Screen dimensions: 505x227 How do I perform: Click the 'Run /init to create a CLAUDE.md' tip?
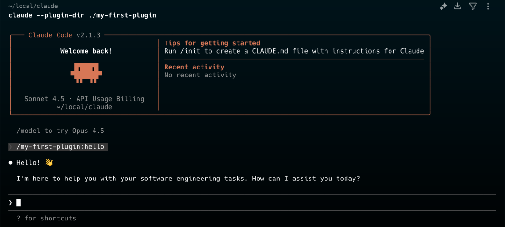294,51
